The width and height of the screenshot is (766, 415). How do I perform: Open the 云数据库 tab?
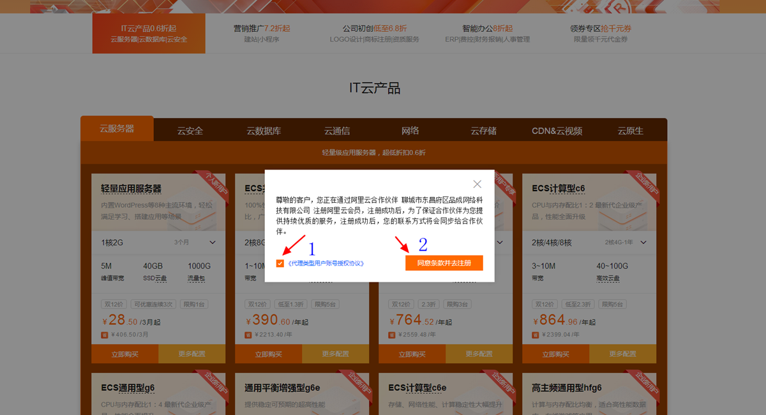coord(264,131)
